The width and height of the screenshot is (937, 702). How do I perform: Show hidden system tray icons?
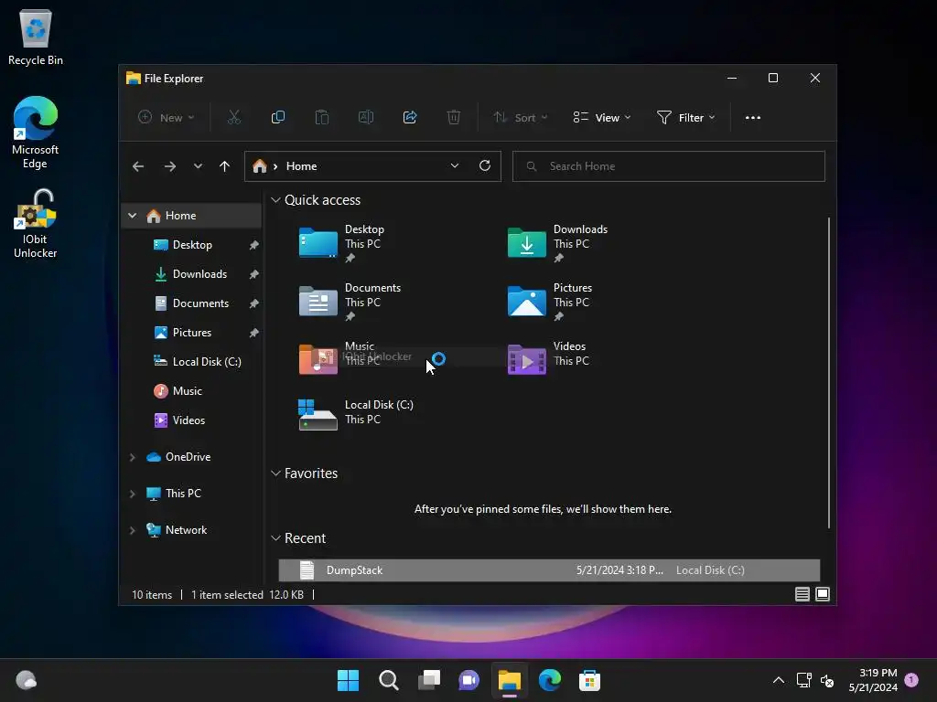(778, 680)
